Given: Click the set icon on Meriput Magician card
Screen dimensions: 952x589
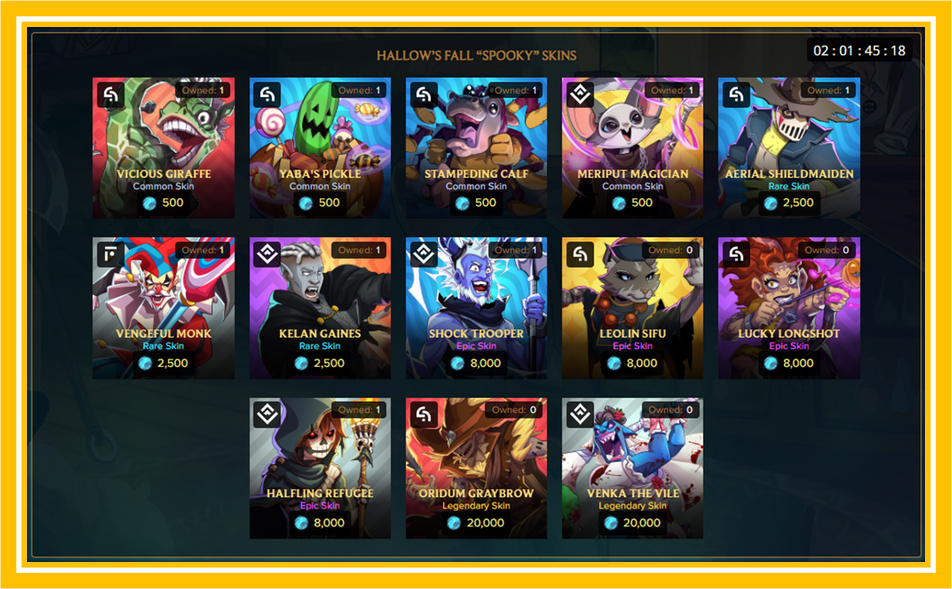Looking at the screenshot, I should (579, 95).
